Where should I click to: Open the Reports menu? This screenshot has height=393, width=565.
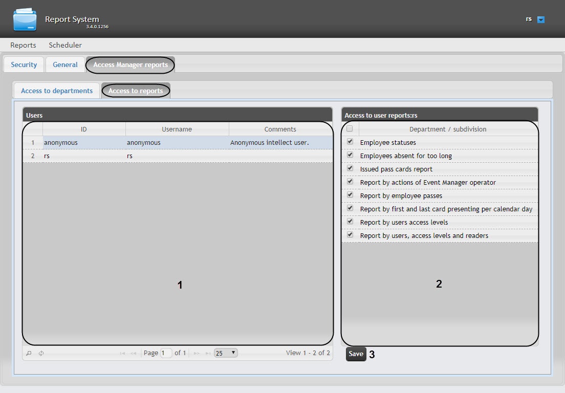pyautogui.click(x=23, y=45)
